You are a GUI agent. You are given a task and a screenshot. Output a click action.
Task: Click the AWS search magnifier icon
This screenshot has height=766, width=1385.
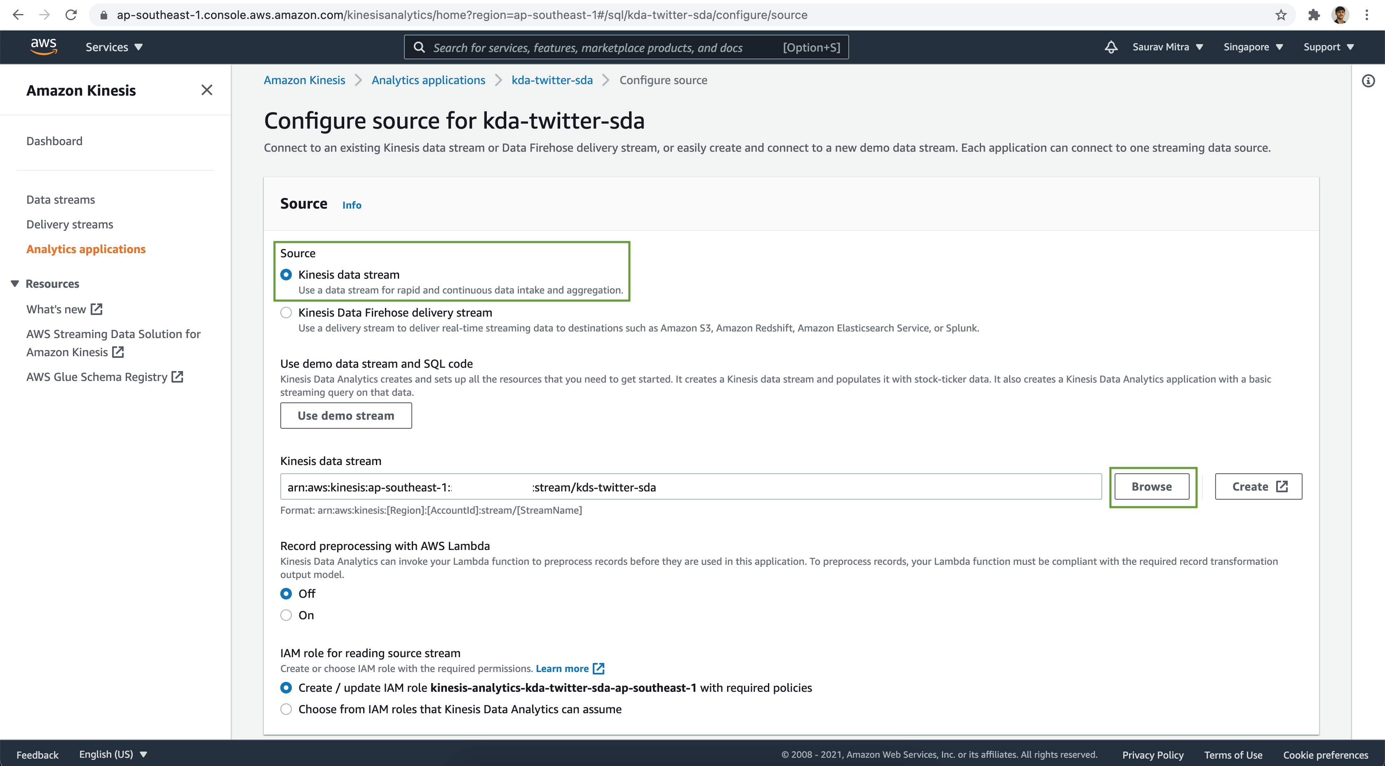(x=419, y=47)
